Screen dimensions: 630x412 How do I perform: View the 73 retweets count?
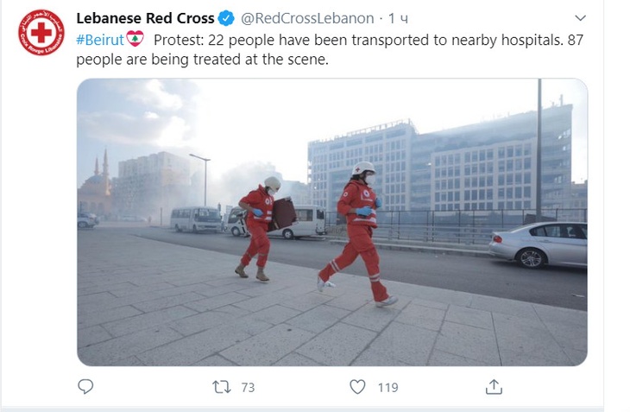[x=248, y=388]
